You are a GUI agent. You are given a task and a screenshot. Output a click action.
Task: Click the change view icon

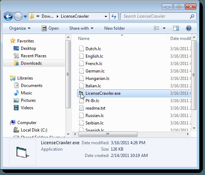point(157,28)
